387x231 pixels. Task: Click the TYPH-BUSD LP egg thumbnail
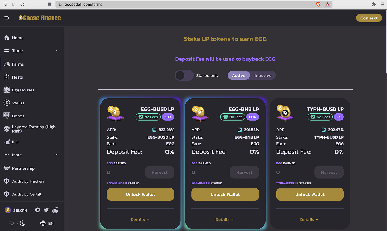pyautogui.click(x=285, y=114)
